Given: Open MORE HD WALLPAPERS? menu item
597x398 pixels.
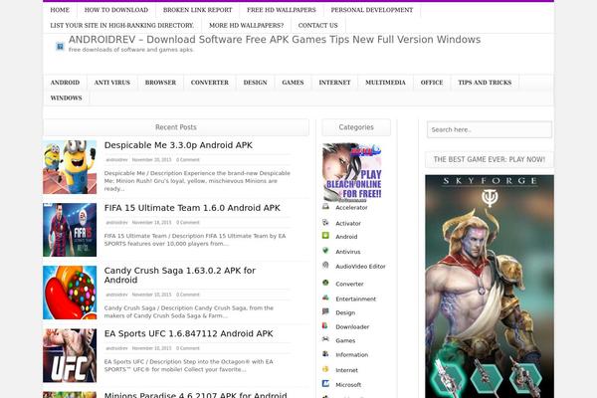Looking at the screenshot, I should pos(247,26).
